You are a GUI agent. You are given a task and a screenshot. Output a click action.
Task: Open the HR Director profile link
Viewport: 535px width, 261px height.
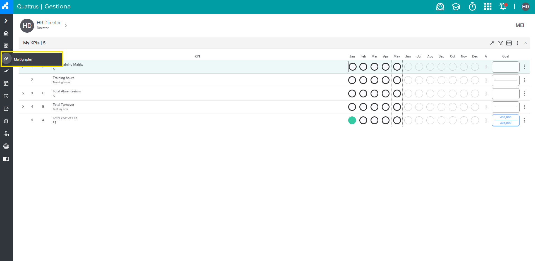click(49, 23)
